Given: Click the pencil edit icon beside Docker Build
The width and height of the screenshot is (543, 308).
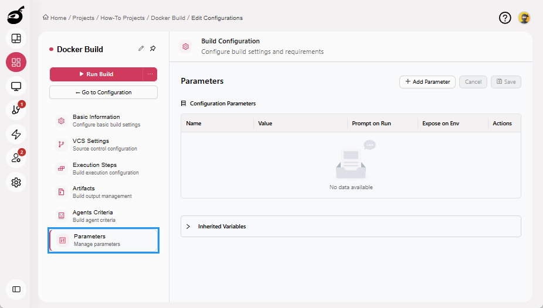Looking at the screenshot, I should (x=141, y=49).
